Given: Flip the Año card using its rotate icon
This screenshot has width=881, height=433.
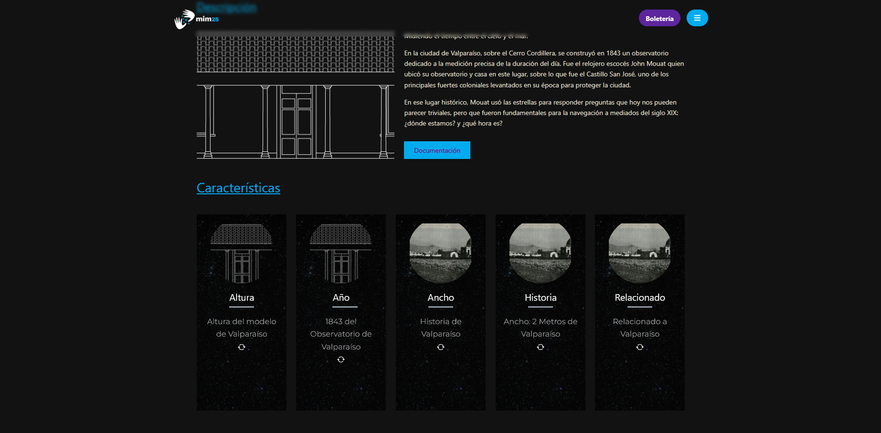Looking at the screenshot, I should 341,359.
